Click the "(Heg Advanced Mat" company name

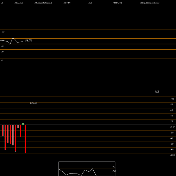[x=150, y=3]
